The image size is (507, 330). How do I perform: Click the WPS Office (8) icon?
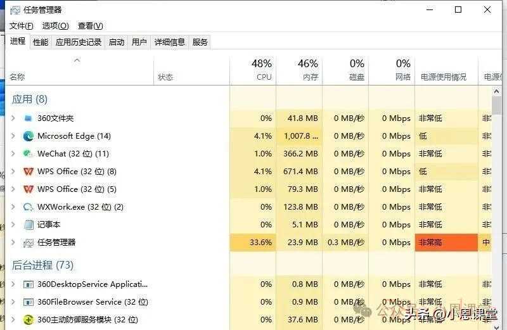click(x=28, y=171)
